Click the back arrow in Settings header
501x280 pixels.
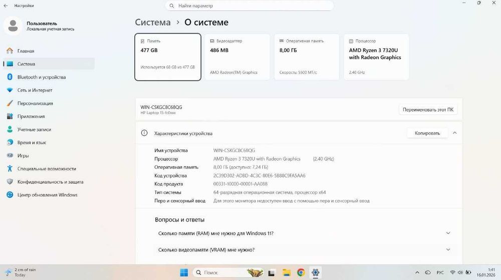pyautogui.click(x=6, y=5)
